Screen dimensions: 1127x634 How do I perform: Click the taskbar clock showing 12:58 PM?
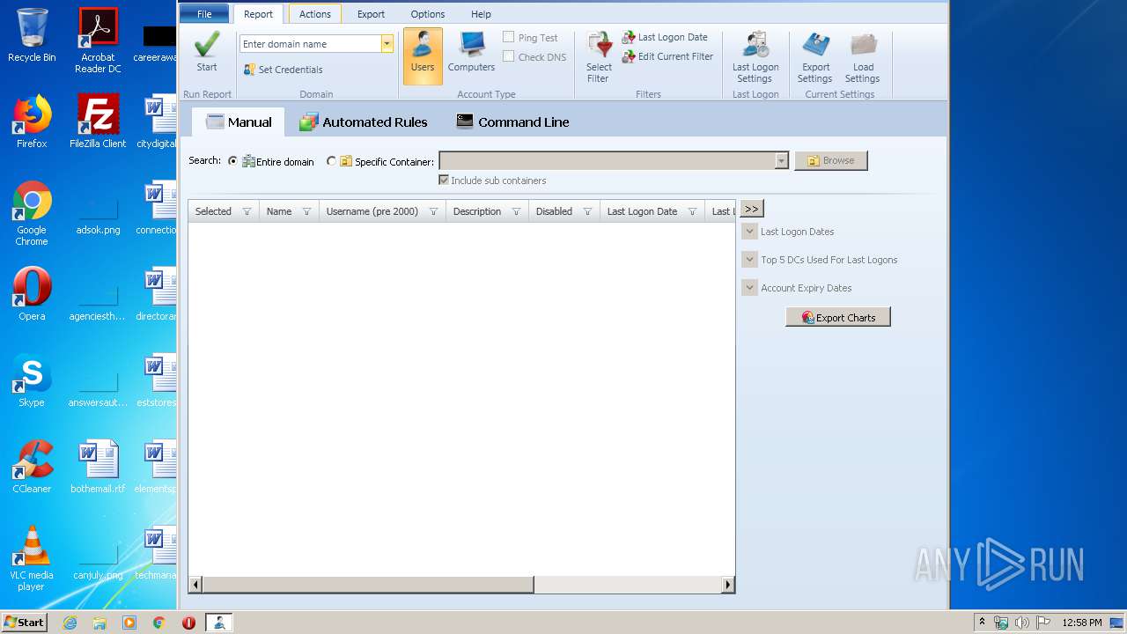coord(1082,623)
